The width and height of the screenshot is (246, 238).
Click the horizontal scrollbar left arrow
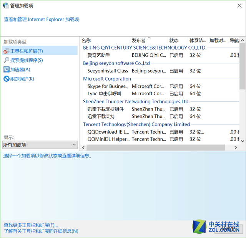(x=83, y=147)
